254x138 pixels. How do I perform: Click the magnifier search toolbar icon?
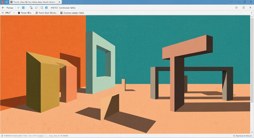pos(42,8)
